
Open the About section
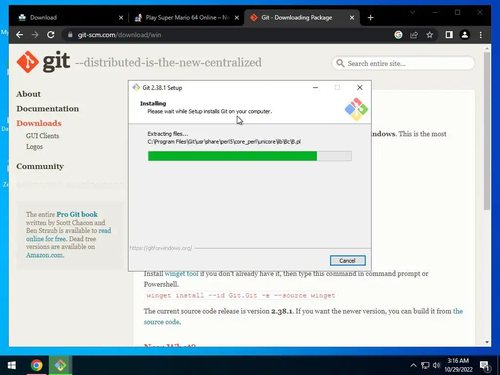(28, 94)
